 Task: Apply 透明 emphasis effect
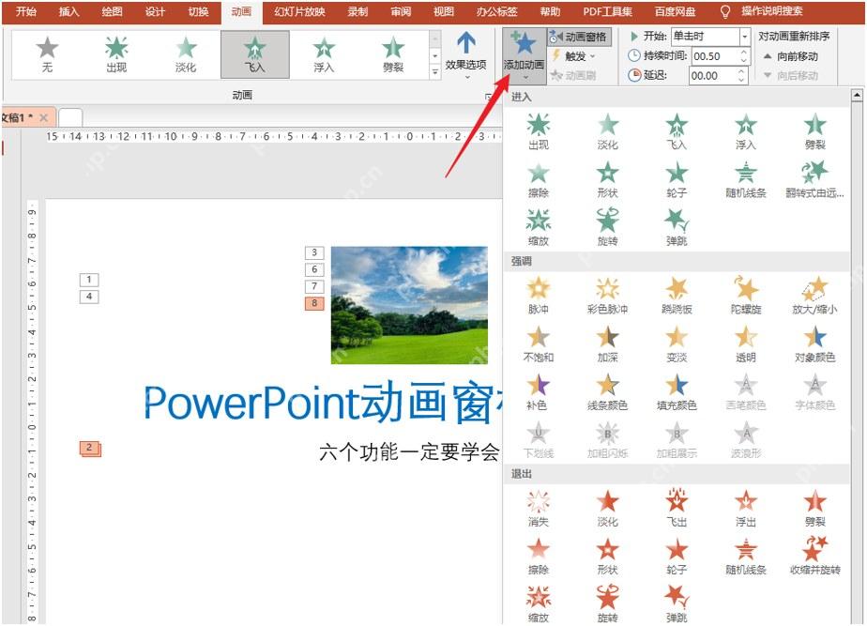point(745,344)
